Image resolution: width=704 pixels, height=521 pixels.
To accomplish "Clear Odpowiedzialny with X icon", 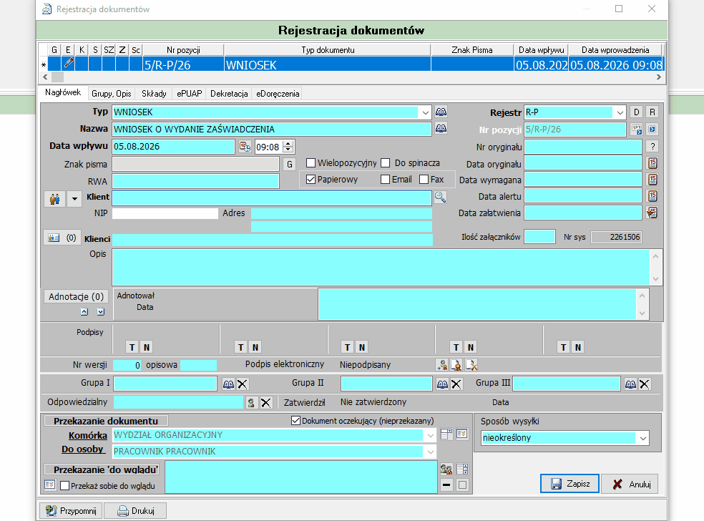I will pyautogui.click(x=266, y=403).
